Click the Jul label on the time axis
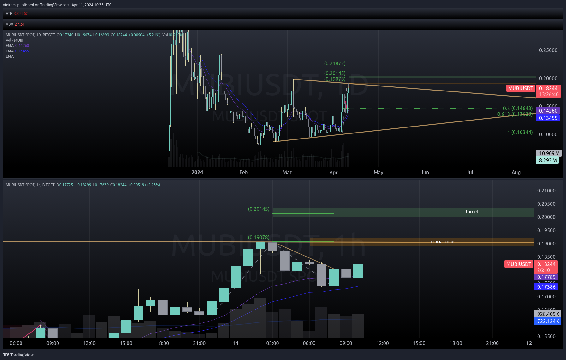Image resolution: width=566 pixels, height=360 pixels. coord(470,173)
